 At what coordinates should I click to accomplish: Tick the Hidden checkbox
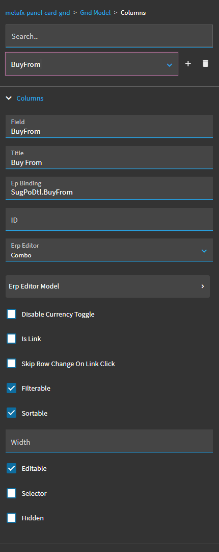point(12,518)
